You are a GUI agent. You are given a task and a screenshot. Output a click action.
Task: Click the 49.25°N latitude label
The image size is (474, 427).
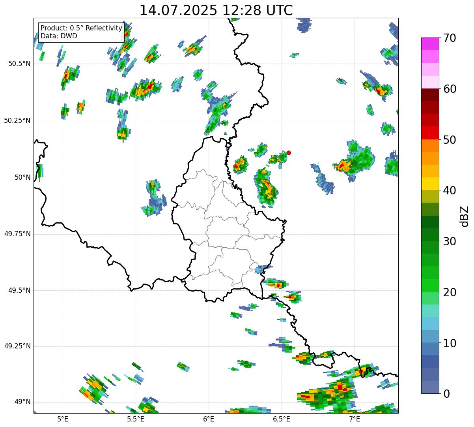(17, 346)
